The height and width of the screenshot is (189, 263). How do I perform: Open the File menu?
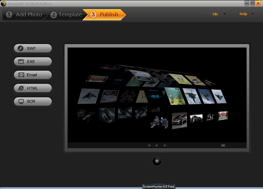coord(215,14)
